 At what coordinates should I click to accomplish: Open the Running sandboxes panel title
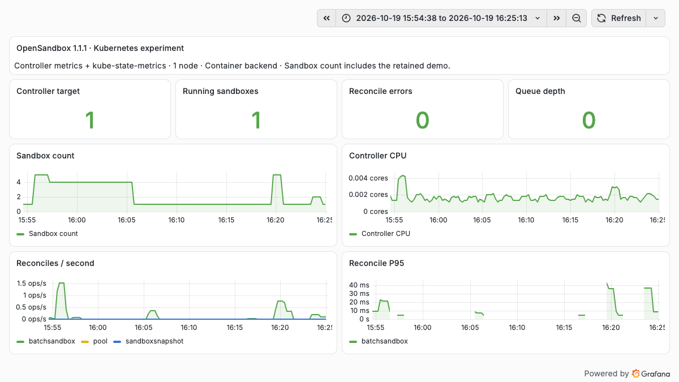(221, 91)
